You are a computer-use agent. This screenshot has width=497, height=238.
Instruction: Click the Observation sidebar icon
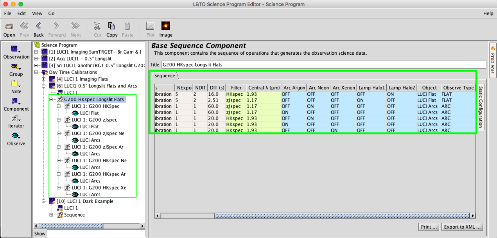click(16, 49)
